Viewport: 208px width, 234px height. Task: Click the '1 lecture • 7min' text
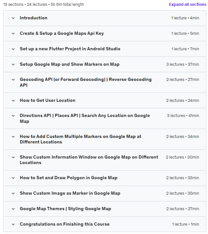(x=185, y=49)
